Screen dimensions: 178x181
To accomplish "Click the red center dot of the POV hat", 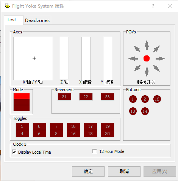I will (x=147, y=58).
